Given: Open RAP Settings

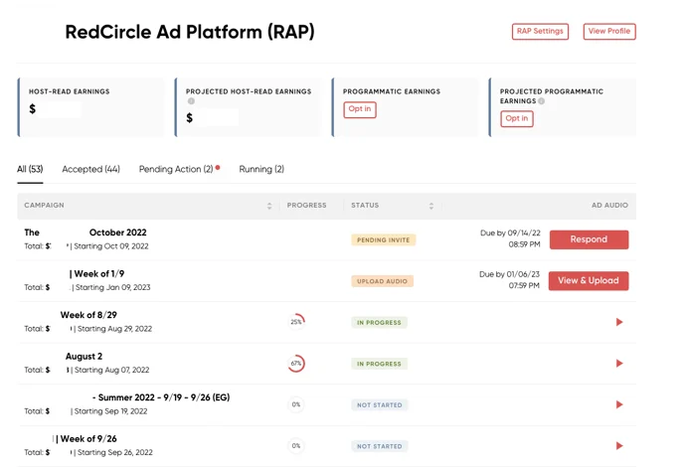Looking at the screenshot, I should click(540, 32).
